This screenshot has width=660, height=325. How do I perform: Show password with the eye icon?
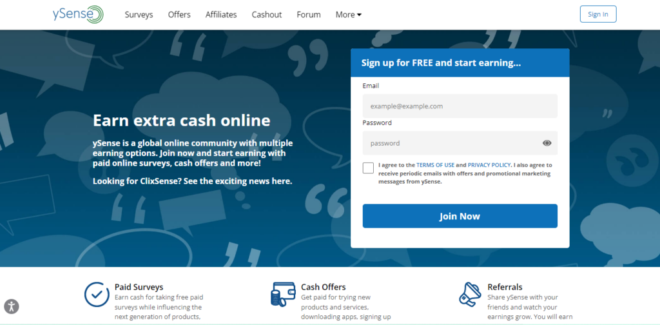(547, 143)
